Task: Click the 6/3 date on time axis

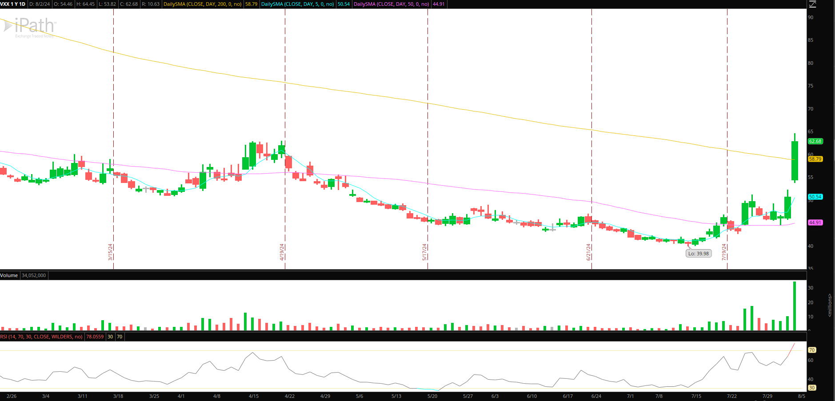Action: pos(495,396)
